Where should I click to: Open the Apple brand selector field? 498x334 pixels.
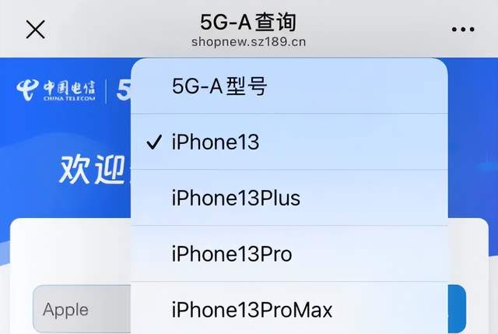82,309
